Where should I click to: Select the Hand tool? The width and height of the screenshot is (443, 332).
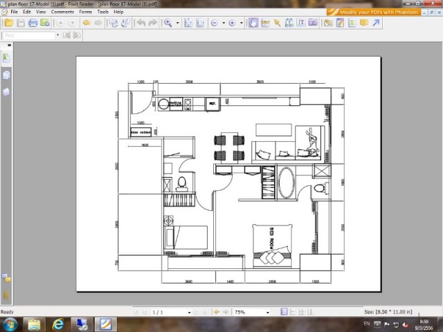(x=253, y=23)
